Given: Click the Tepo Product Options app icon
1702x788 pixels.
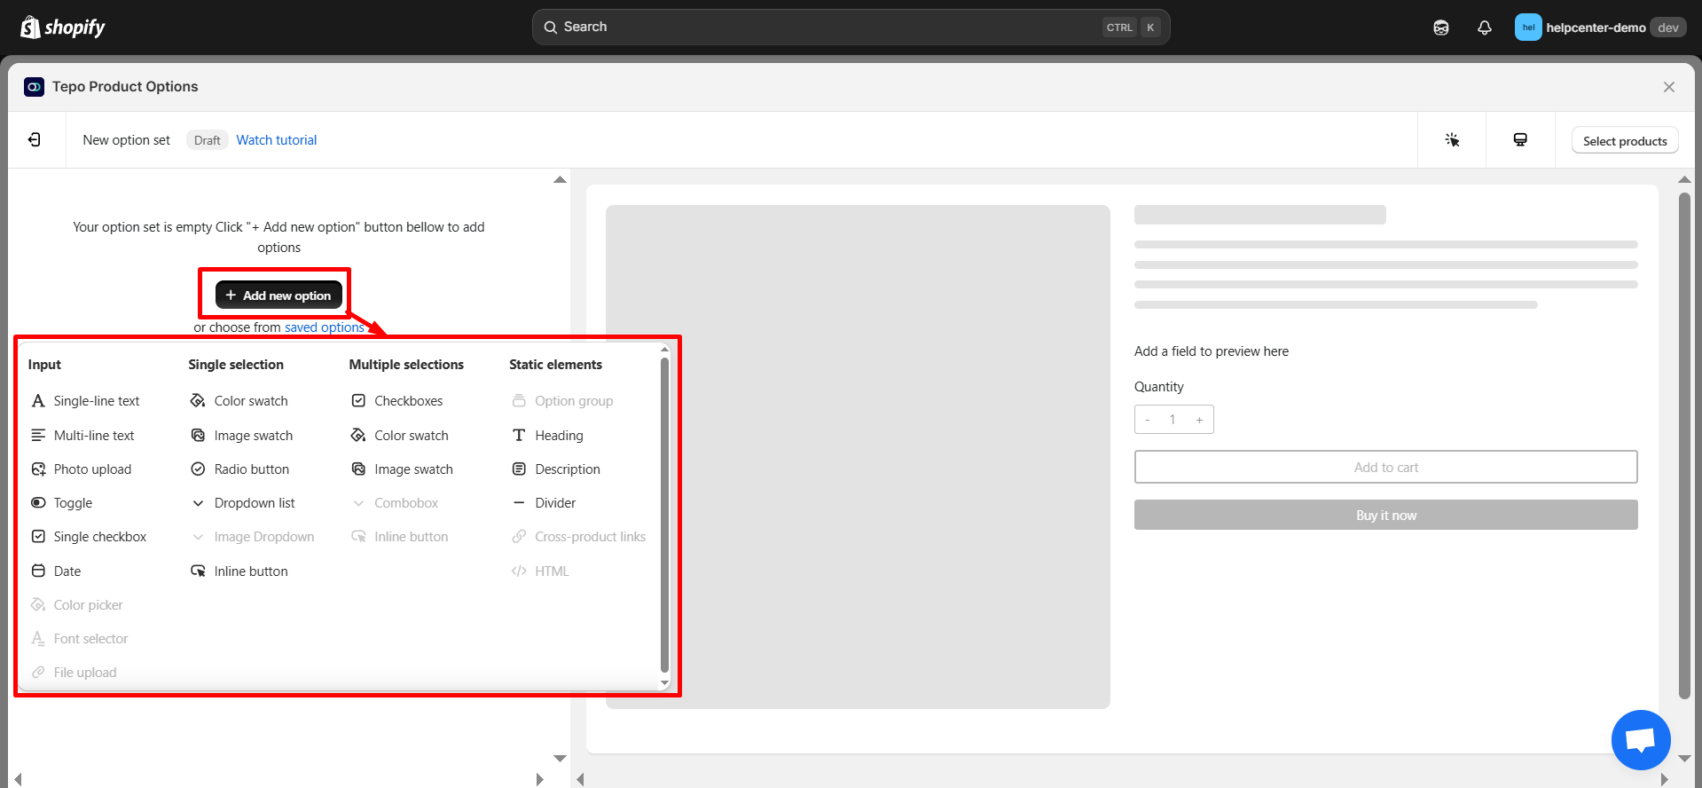Looking at the screenshot, I should [34, 87].
